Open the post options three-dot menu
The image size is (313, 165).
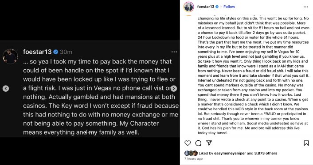click(305, 7)
